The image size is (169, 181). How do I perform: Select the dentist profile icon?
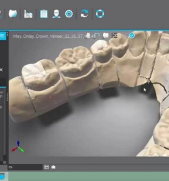pos(56,14)
